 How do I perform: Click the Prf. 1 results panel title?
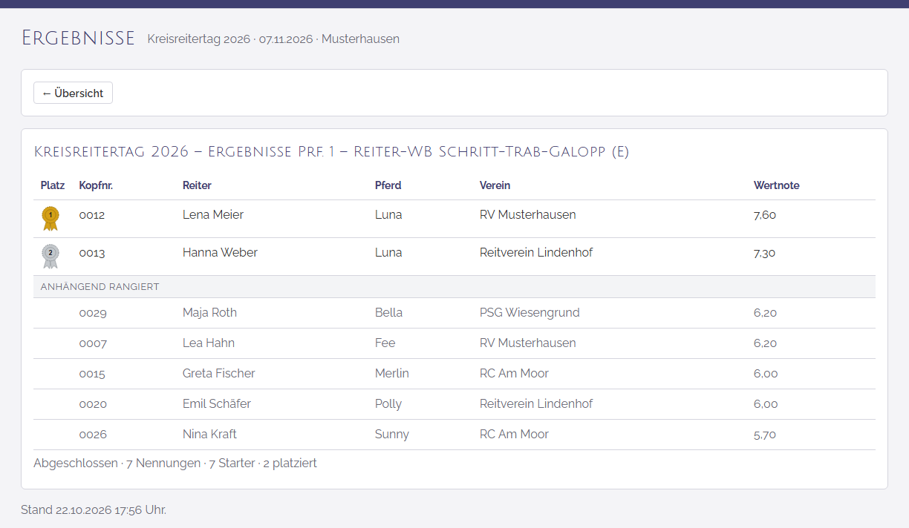click(332, 152)
